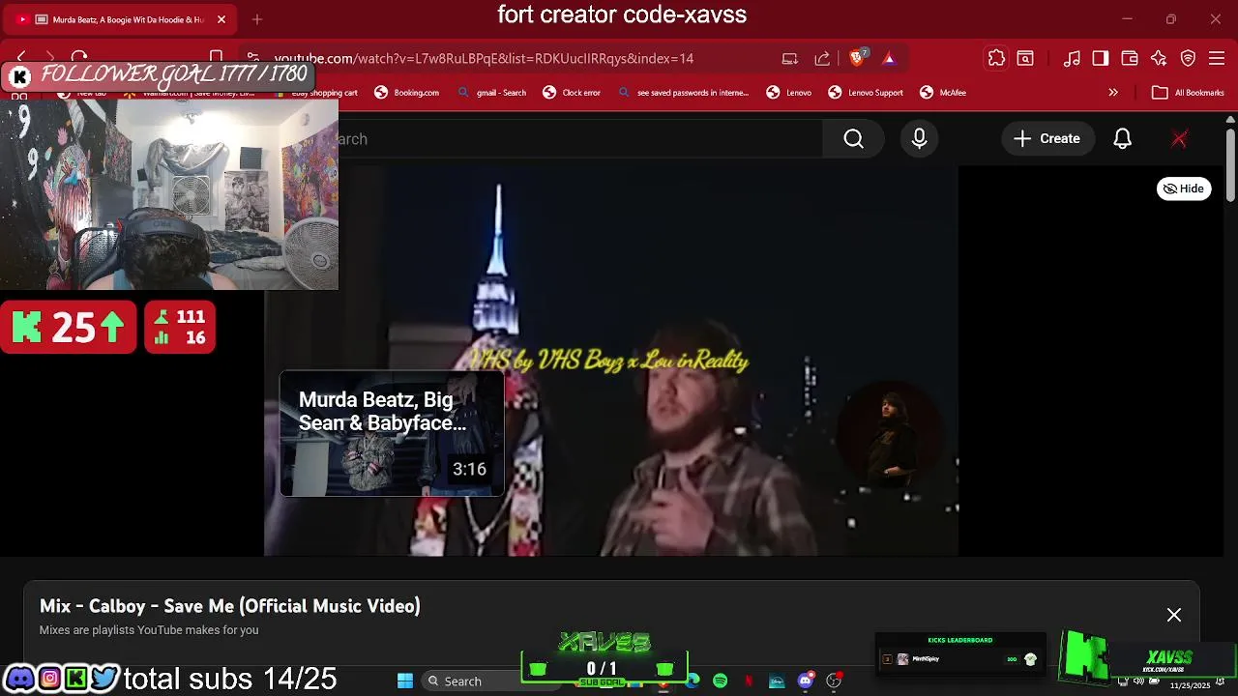Open Brave Rewards triangle icon

(x=889, y=58)
